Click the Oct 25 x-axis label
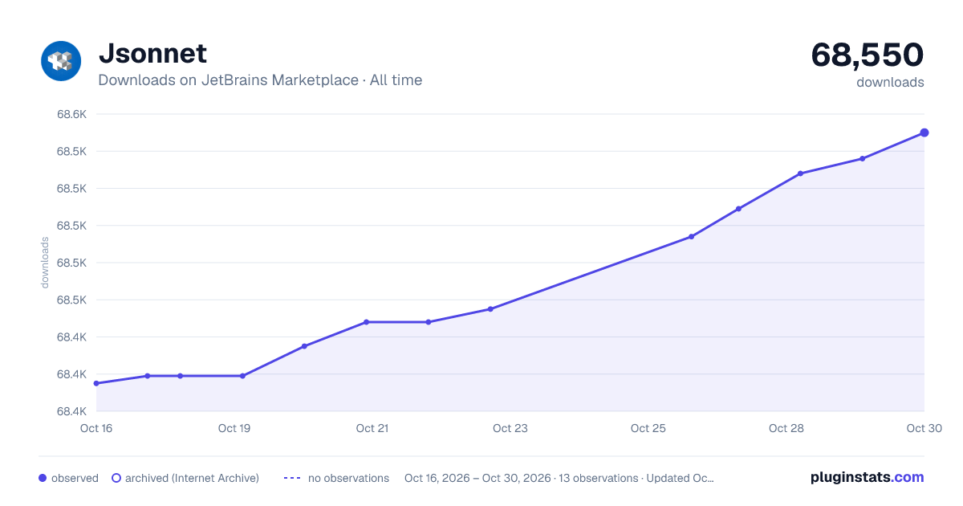The width and height of the screenshot is (963, 506). [648, 428]
